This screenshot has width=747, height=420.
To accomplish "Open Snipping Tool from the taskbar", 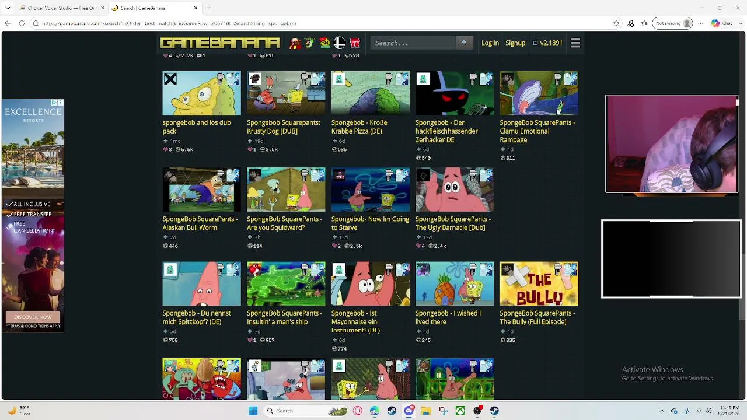I will [x=444, y=411].
